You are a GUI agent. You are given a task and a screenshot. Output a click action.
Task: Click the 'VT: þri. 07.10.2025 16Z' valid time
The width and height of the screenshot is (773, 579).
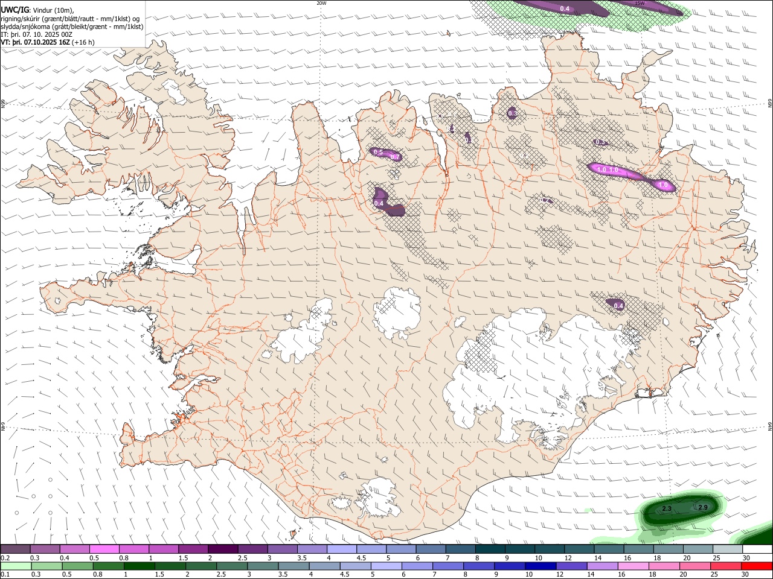[36, 42]
